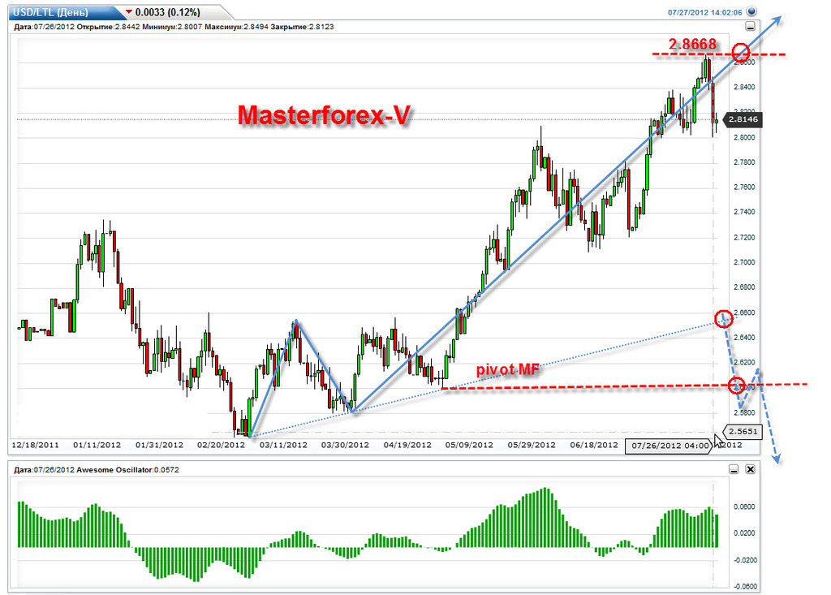Click the 01/31/2012 date axis label
Viewport: 831px width, 595px height.
point(160,445)
